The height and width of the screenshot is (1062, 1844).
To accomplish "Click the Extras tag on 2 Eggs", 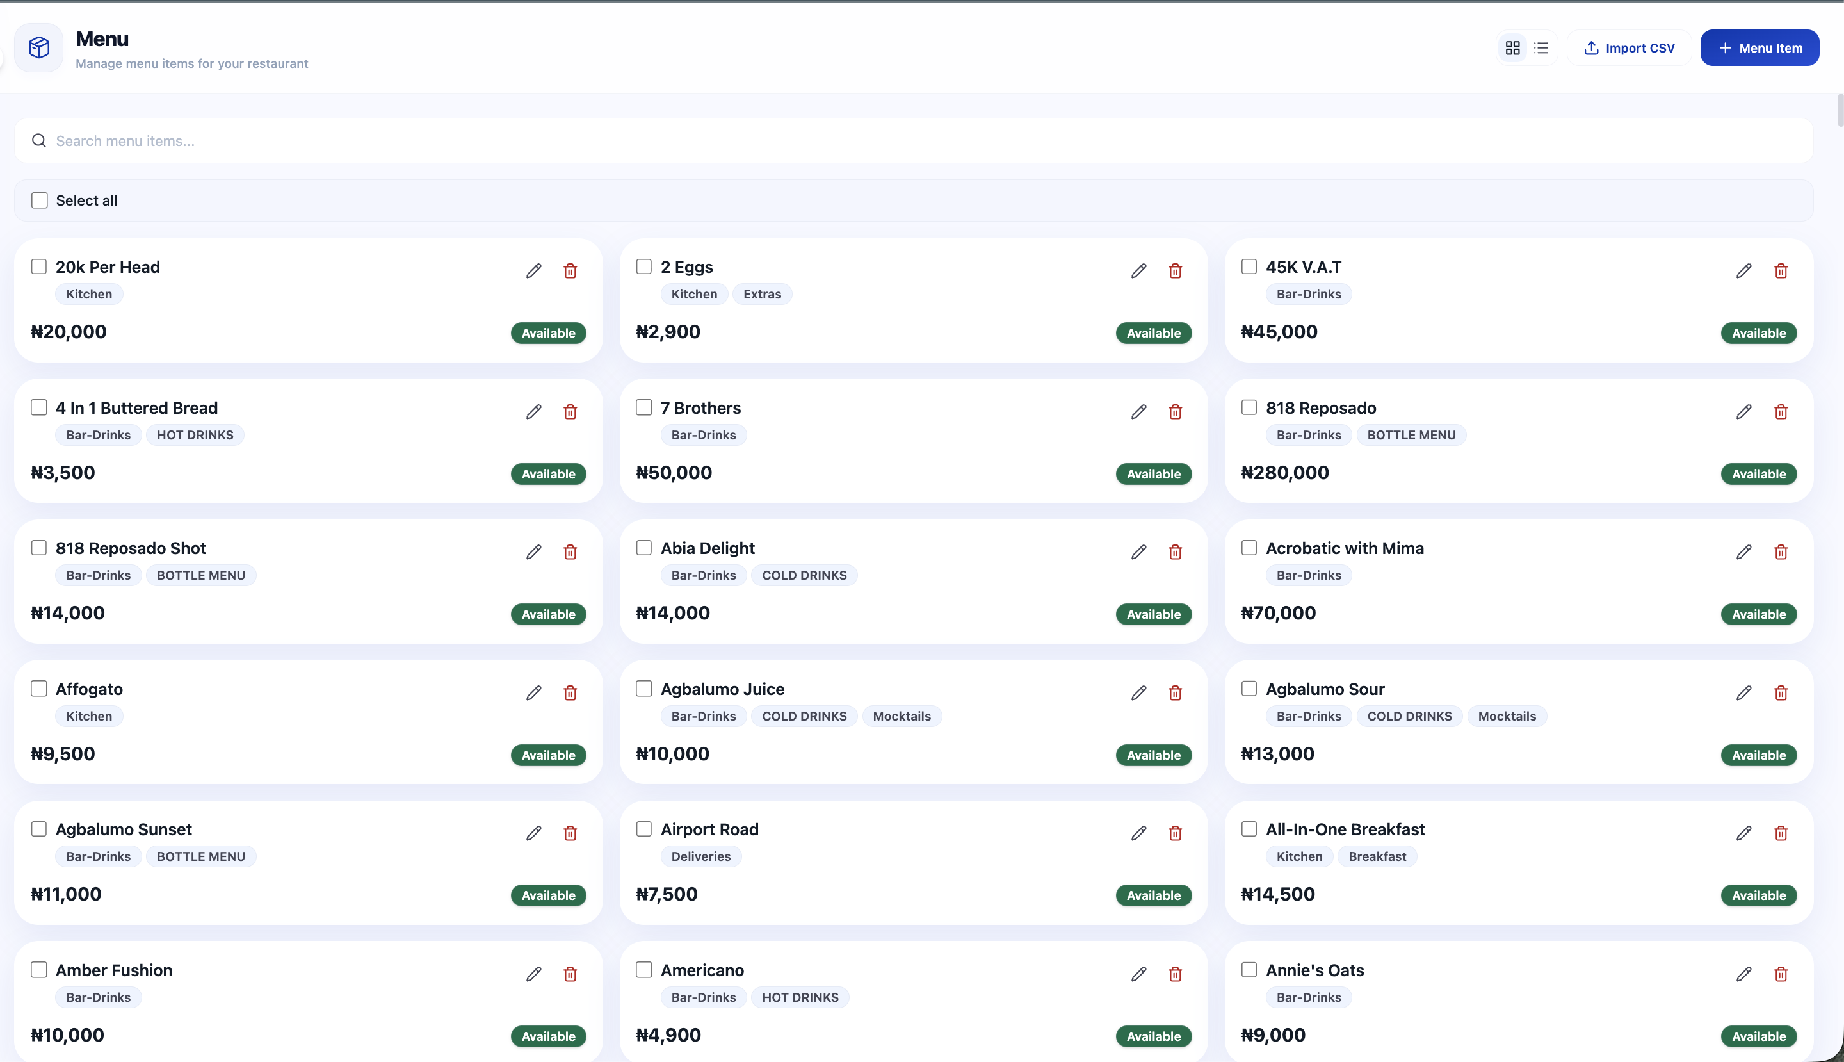I will pos(762,294).
